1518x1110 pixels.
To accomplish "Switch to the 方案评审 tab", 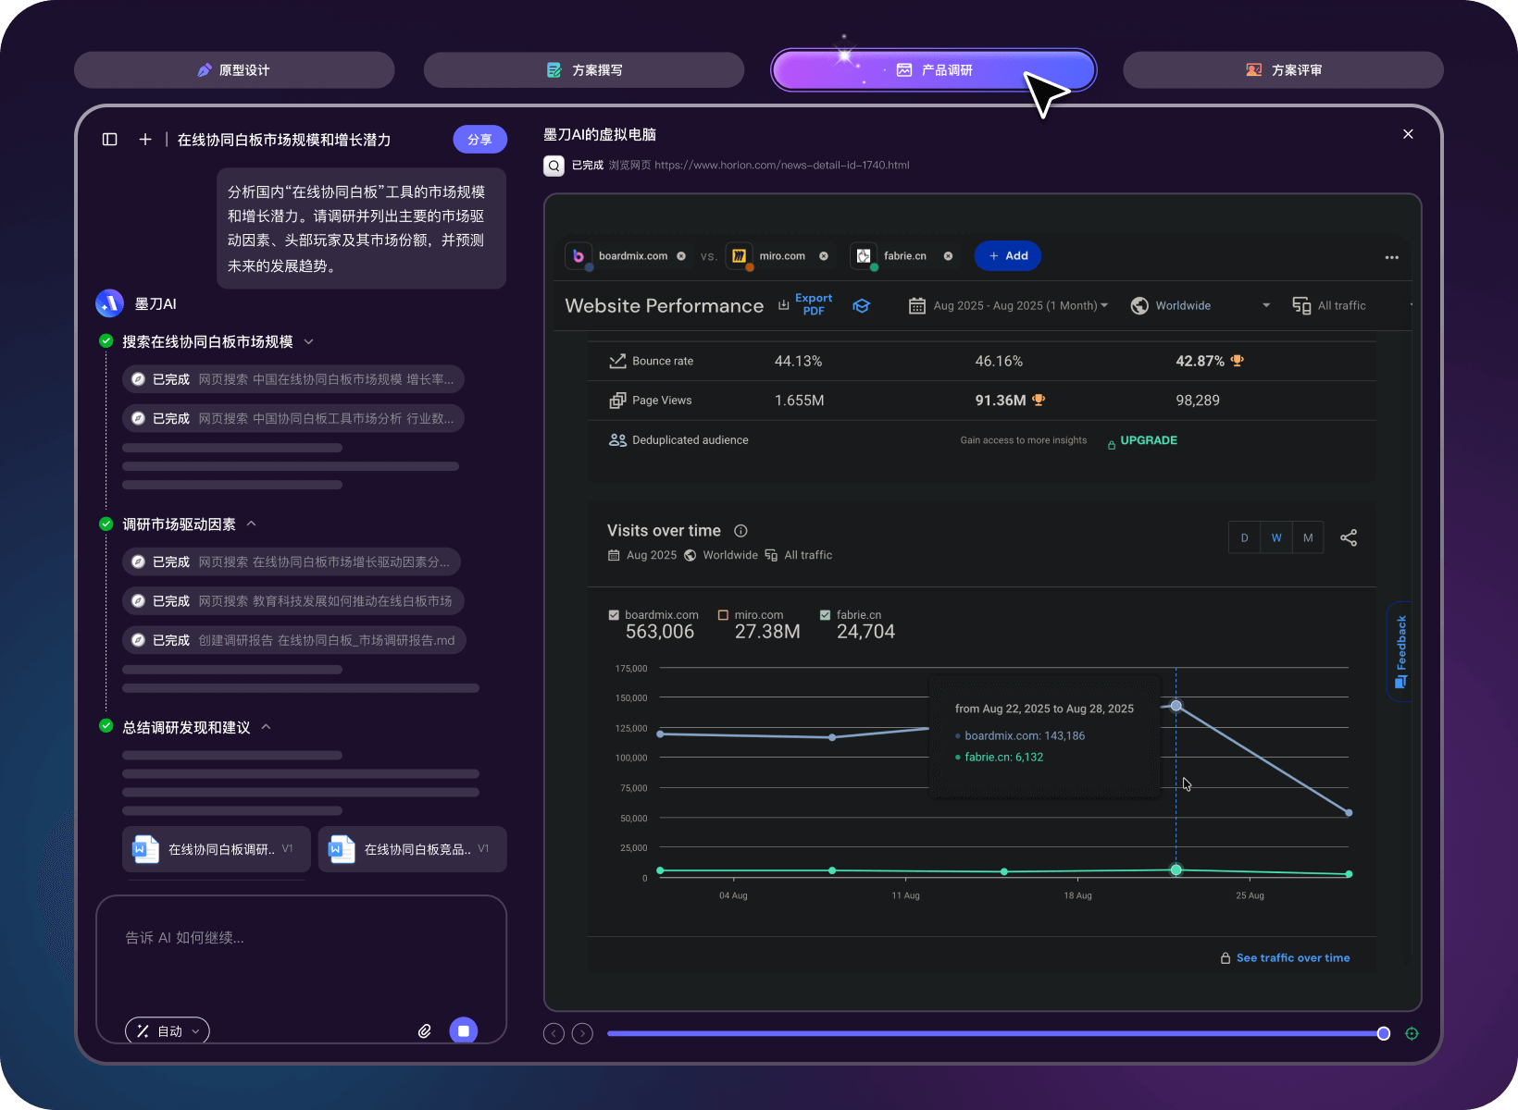I will pos(1283,70).
